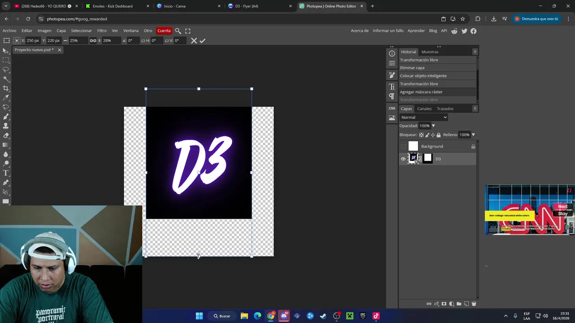The height and width of the screenshot is (323, 575).
Task: Confirm transformation with checkmark
Action: [x=203, y=41]
